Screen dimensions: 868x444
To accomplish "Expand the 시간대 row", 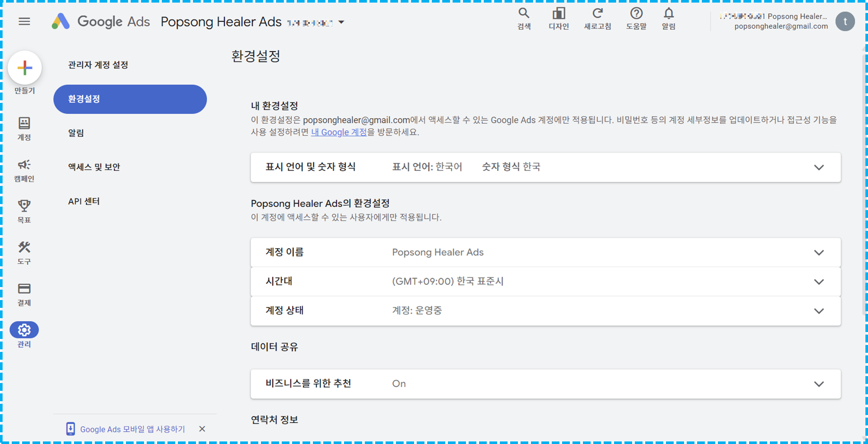I will click(546, 281).
